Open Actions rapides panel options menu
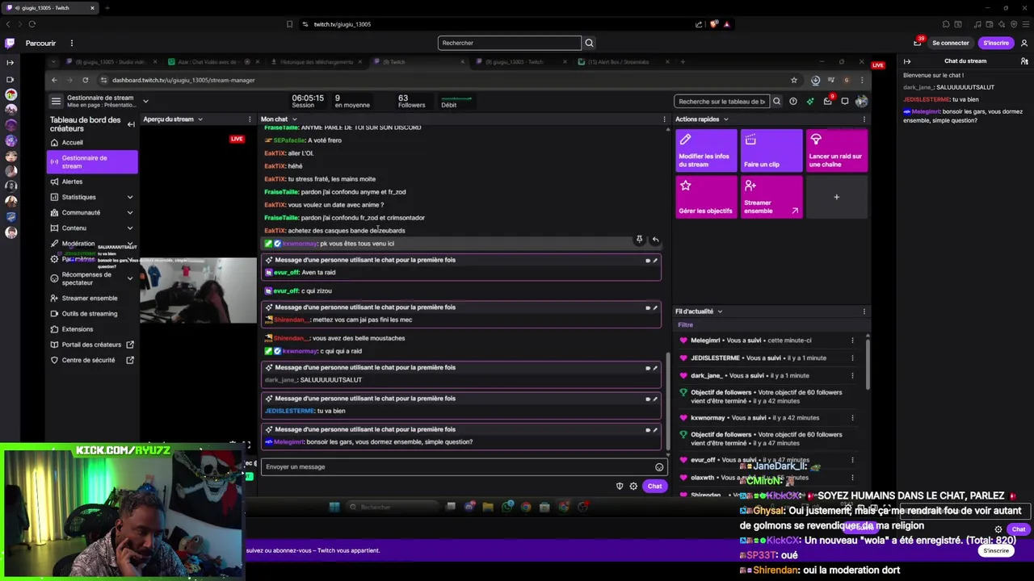 point(864,119)
